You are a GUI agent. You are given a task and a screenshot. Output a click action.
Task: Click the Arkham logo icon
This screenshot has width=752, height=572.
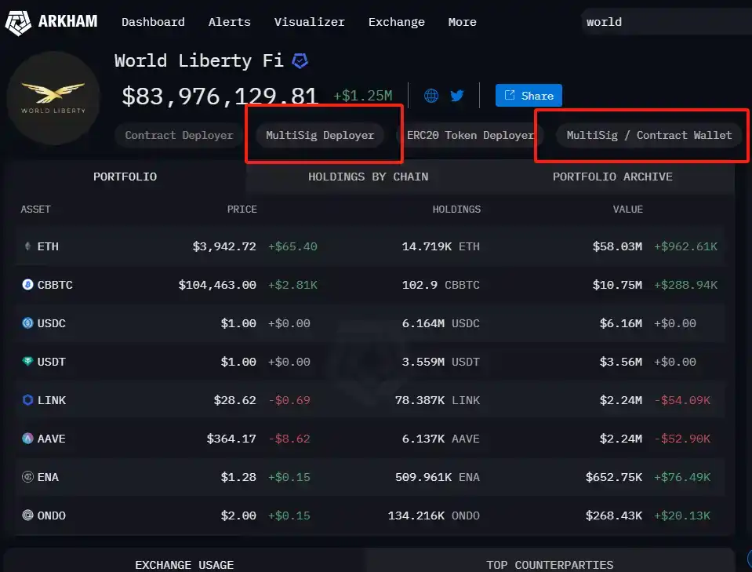(x=18, y=22)
